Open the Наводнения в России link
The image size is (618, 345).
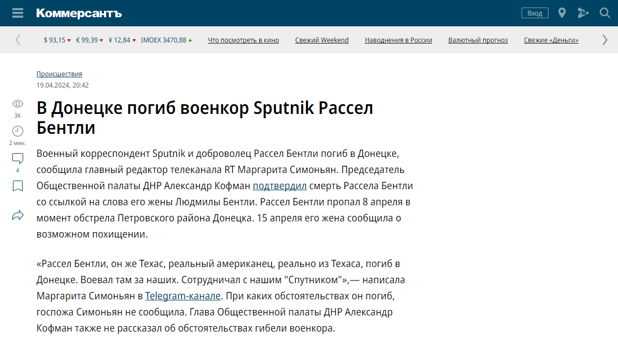398,40
